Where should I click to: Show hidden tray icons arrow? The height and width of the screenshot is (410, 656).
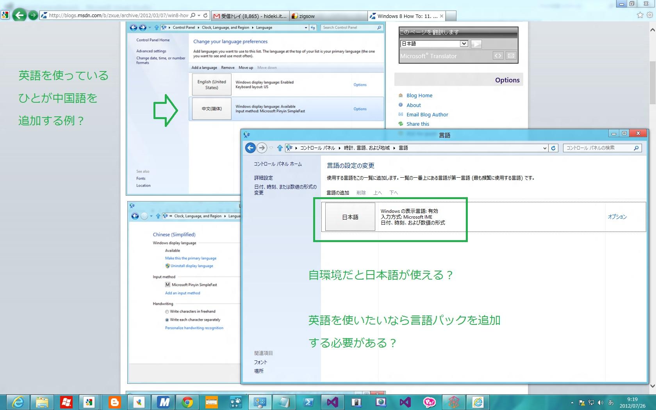[x=572, y=403]
